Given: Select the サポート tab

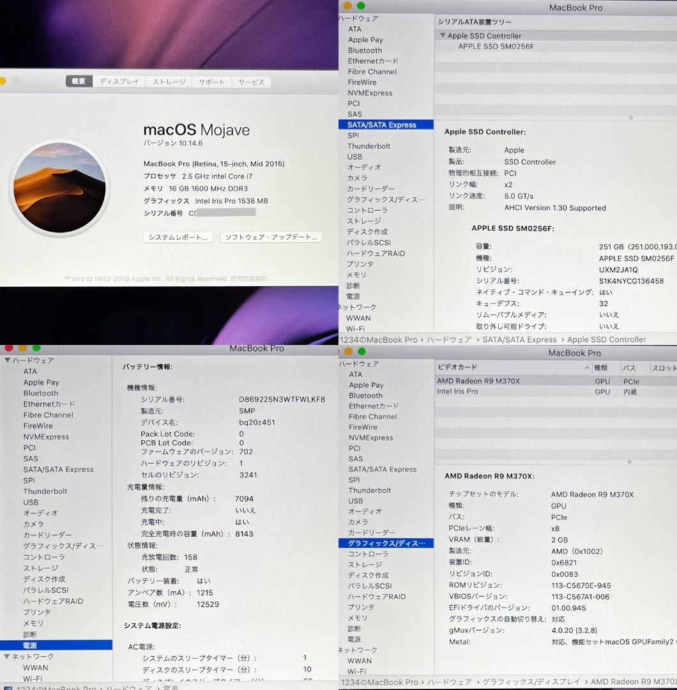Looking at the screenshot, I should coord(211,82).
